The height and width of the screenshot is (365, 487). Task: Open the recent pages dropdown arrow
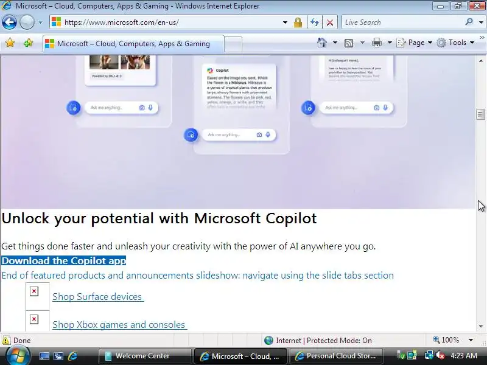40,23
